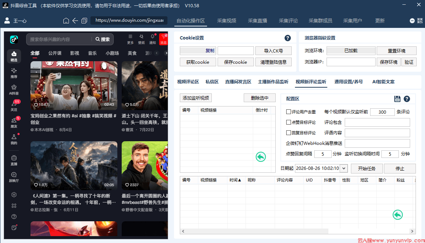The height and width of the screenshot is (243, 425).
Task: Click 添加监听视频 button
Action: [196, 98]
